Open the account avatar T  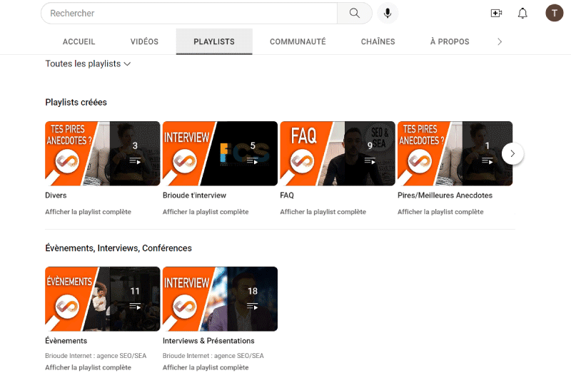pos(555,14)
